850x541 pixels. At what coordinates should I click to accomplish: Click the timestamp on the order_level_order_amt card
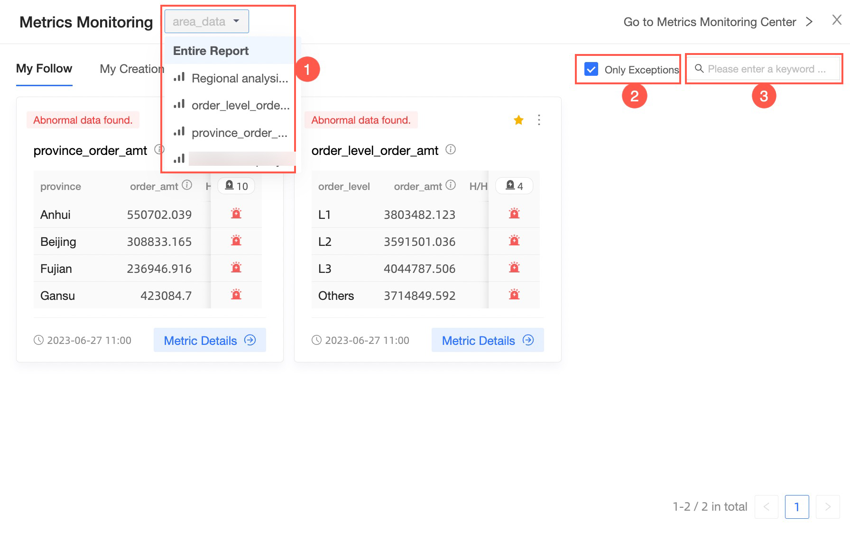click(x=367, y=340)
